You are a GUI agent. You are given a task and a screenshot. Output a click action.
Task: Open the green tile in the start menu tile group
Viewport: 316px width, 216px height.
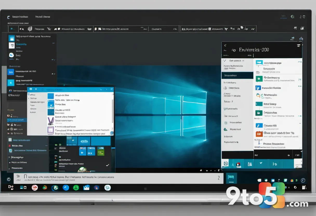point(101,151)
